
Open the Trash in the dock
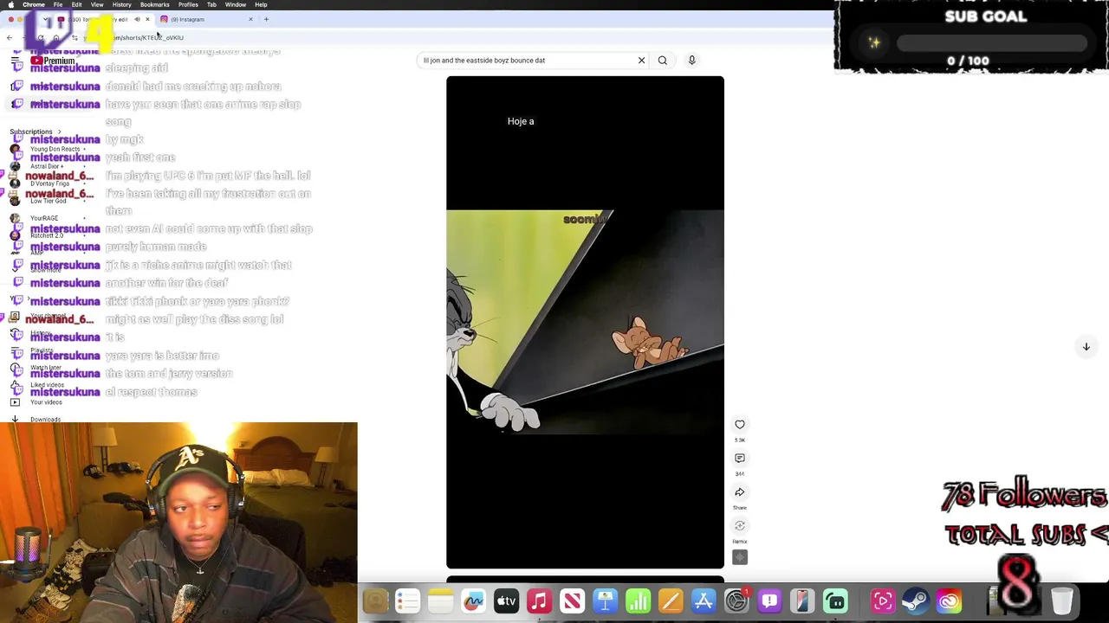click(1062, 601)
